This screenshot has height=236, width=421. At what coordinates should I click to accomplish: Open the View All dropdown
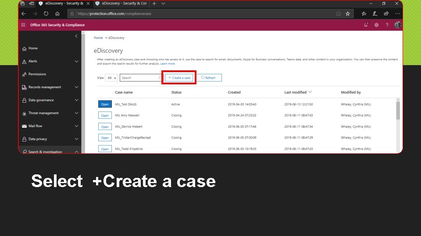(111, 78)
